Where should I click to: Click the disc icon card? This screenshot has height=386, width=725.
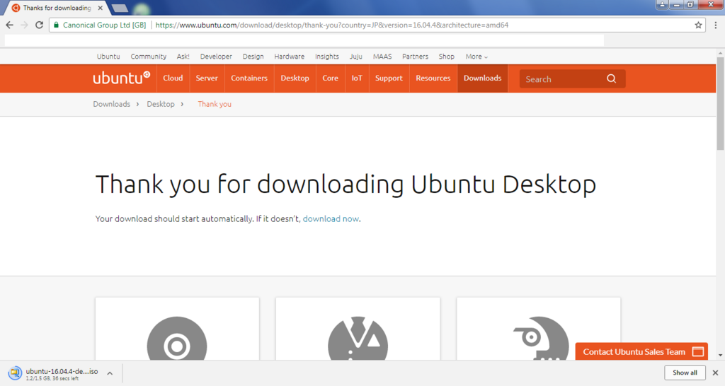pyautogui.click(x=177, y=329)
